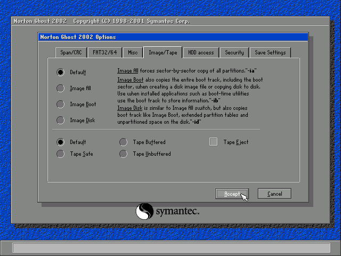341x256 pixels.
Task: Open the HDD access tab
Action: [x=201, y=52]
